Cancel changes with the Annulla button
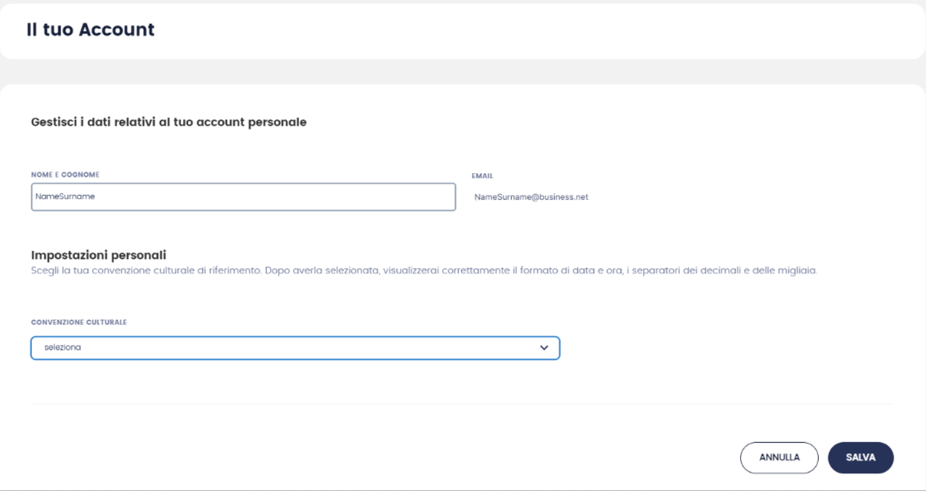This screenshot has height=491, width=926. [x=779, y=457]
